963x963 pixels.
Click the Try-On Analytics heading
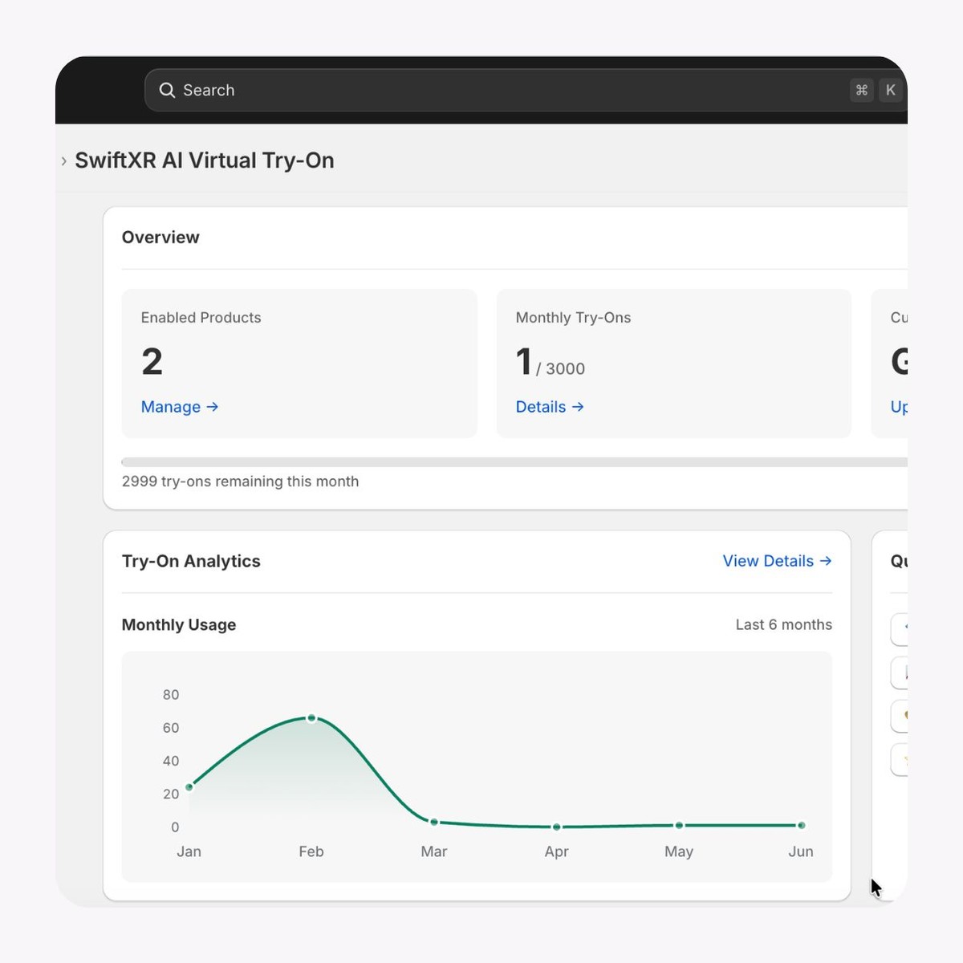(x=191, y=561)
